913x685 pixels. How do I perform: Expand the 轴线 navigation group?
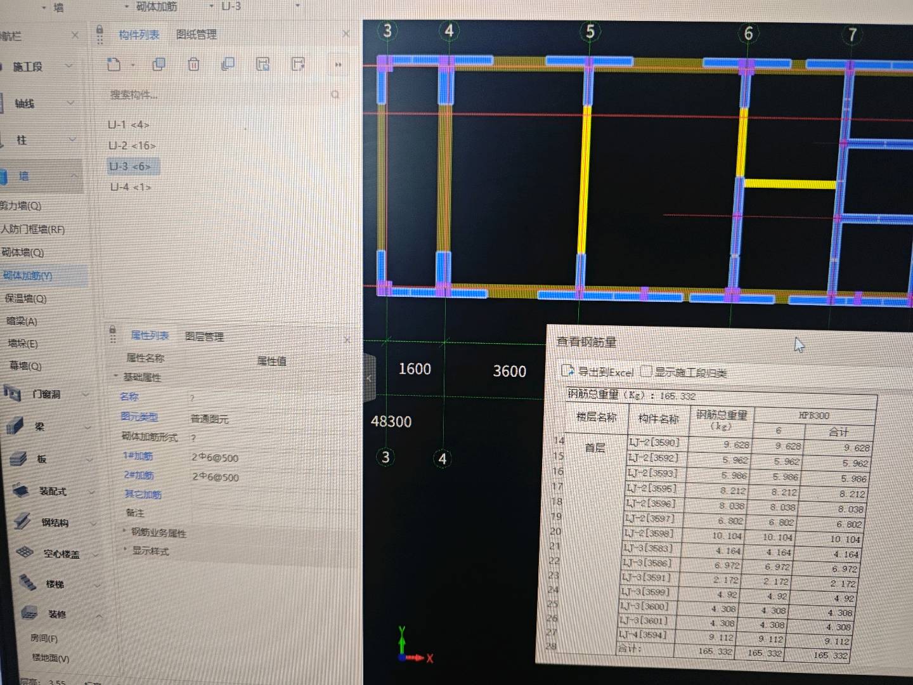[x=70, y=103]
